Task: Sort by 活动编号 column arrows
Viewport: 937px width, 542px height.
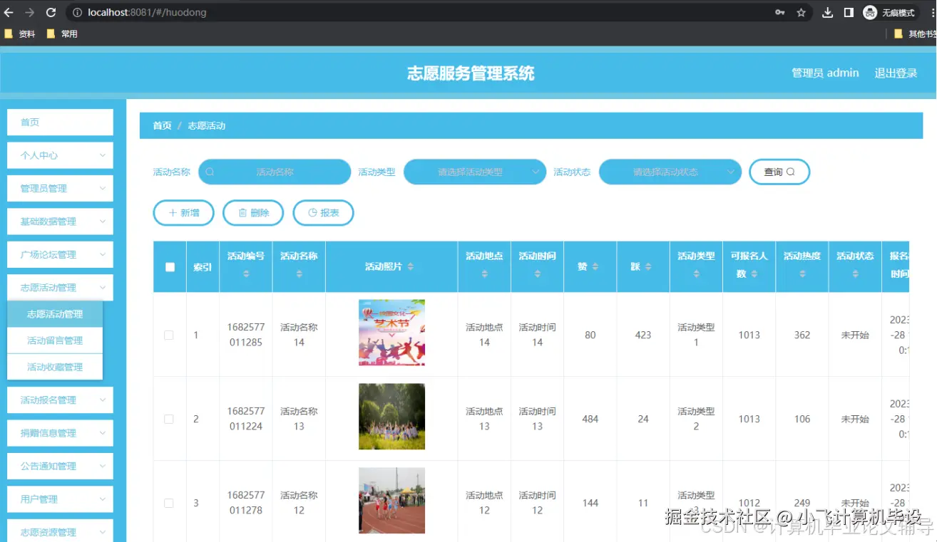Action: 246,273
